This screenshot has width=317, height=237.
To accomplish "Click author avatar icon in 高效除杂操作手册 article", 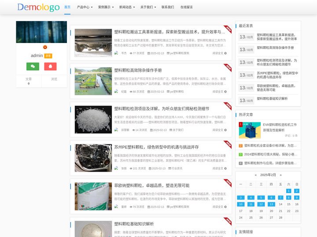I will (x=116, y=91).
